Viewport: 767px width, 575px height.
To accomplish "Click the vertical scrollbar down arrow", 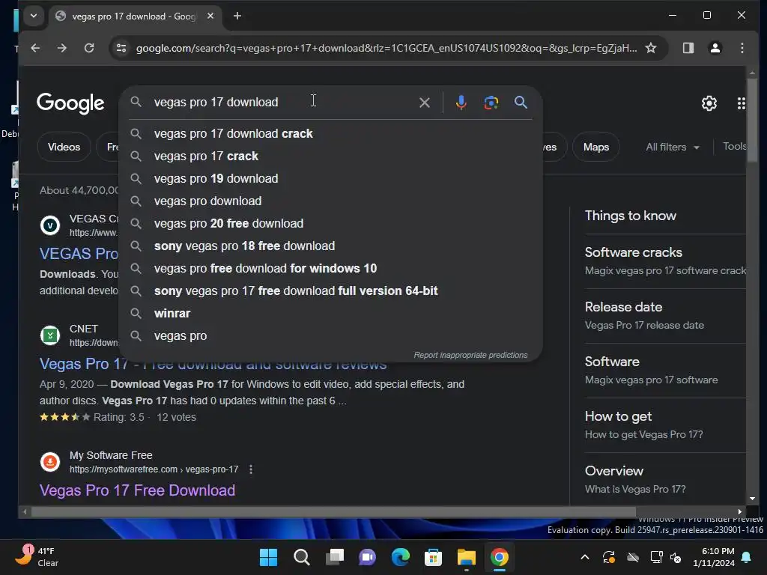I will (752, 499).
